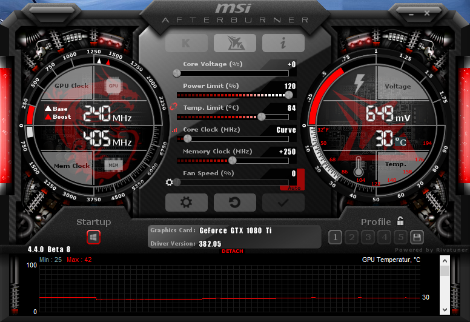This screenshot has height=322, width=470.
Task: Click the 649 mV voltage readout
Action: coord(388,114)
